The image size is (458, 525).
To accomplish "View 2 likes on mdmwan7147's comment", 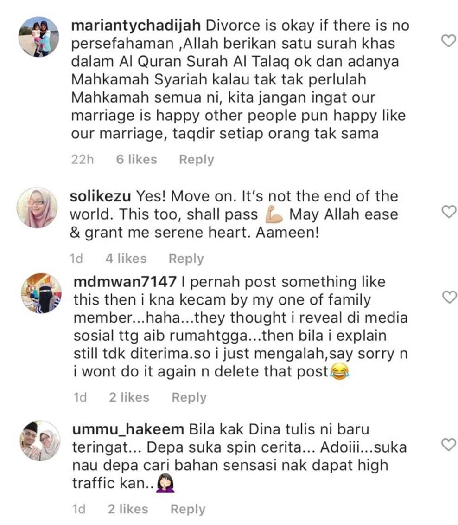I will coord(129,398).
